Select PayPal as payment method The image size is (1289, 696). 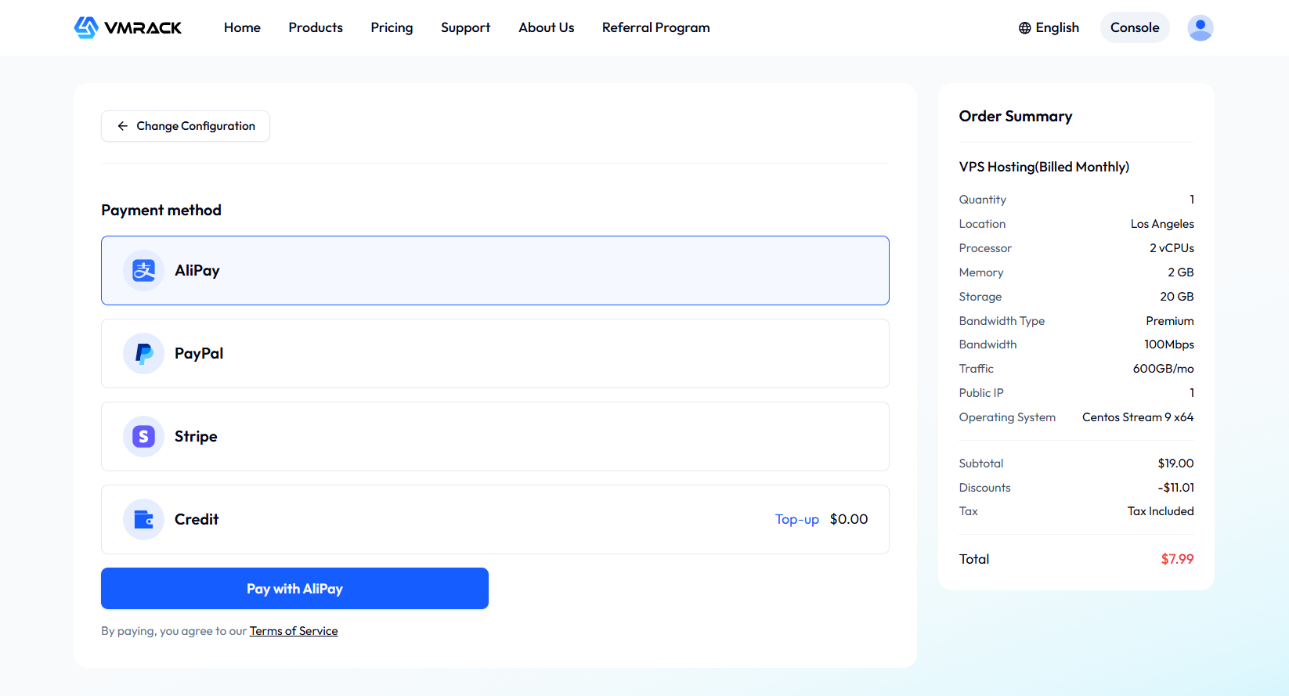pos(495,353)
